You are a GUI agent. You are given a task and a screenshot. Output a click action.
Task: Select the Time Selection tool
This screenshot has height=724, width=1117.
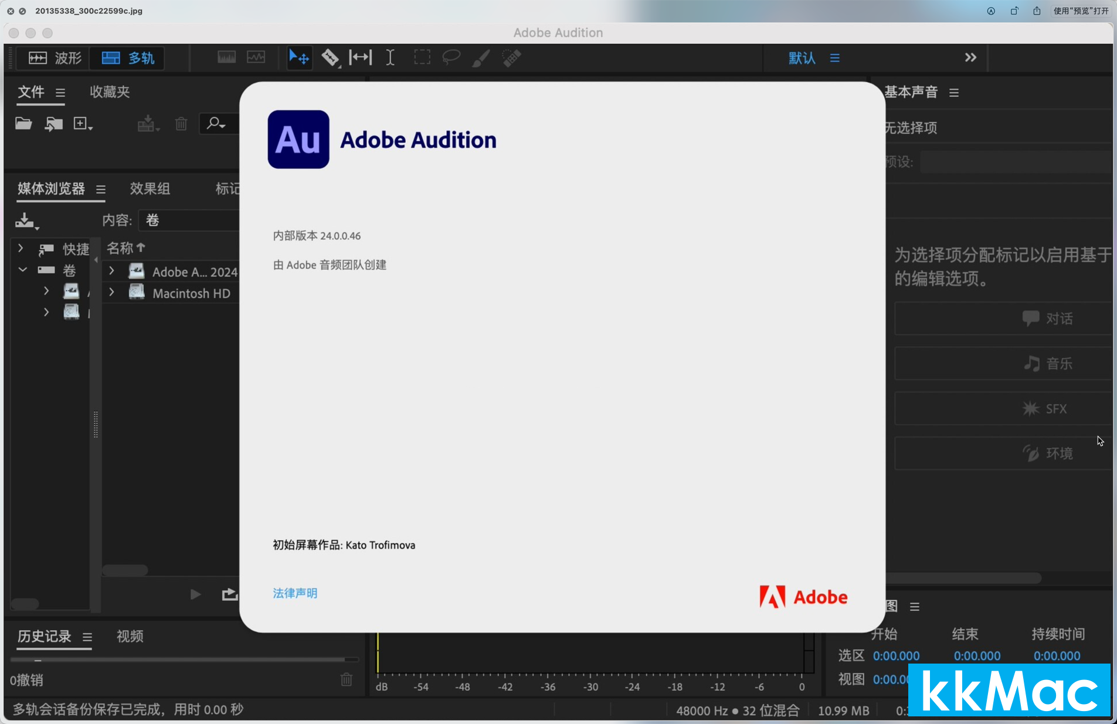click(x=390, y=57)
